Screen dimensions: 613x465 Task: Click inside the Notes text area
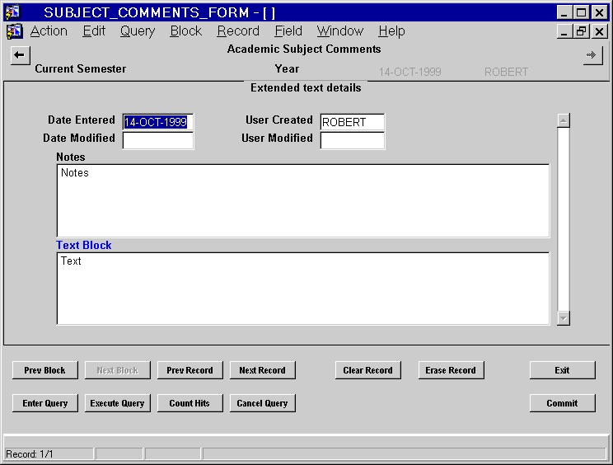(303, 201)
